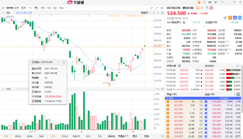This screenshot has width=243, height=139.
Task: Select the 5-level order book depth
Action: [234, 94]
